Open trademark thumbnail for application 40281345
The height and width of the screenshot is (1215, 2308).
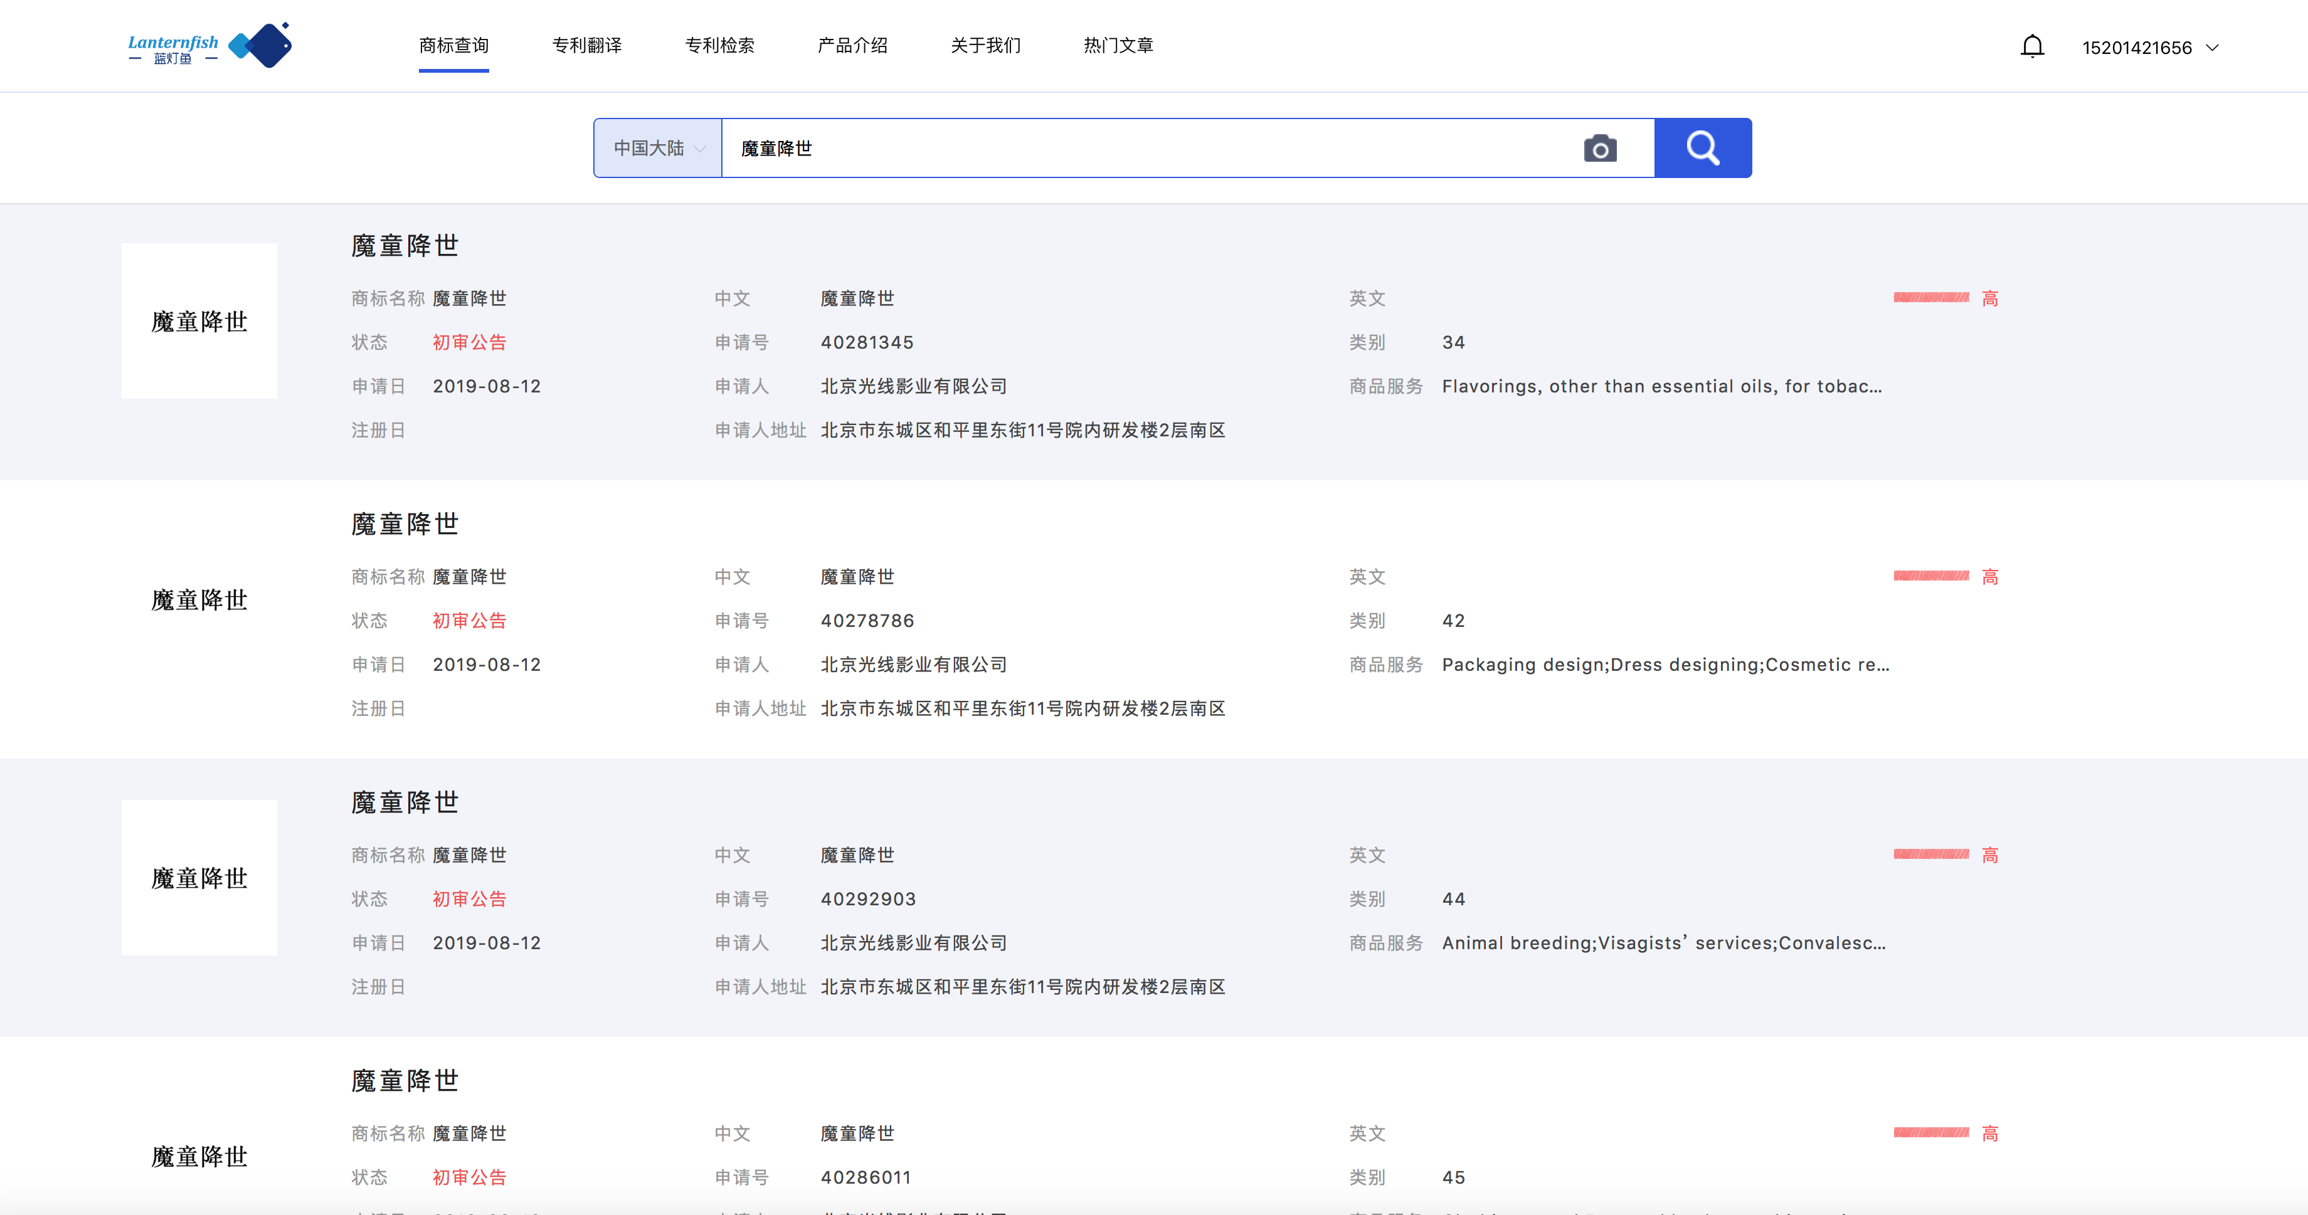click(199, 320)
